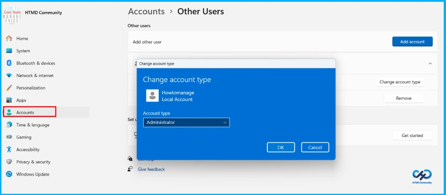Image resolution: width=446 pixels, height=195 pixels.
Task: Click the Network wifi icon
Action: click(x=9, y=76)
